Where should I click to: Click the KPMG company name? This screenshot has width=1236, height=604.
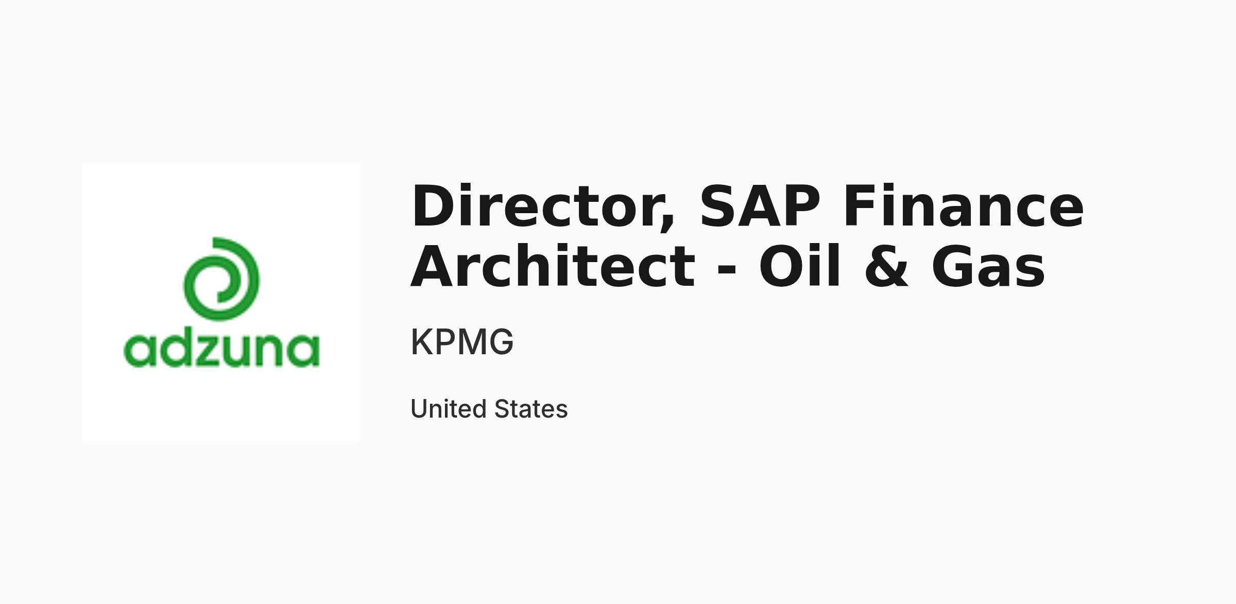462,341
